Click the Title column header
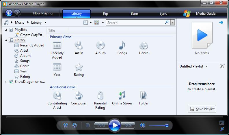The height and width of the screenshot is (135, 229). pyautogui.click(x=57, y=31)
